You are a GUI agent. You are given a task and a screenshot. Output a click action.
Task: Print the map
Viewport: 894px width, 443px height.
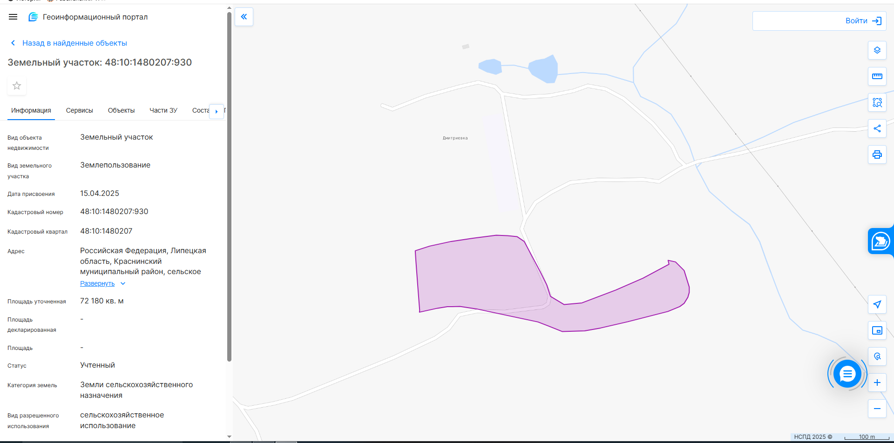(x=877, y=154)
